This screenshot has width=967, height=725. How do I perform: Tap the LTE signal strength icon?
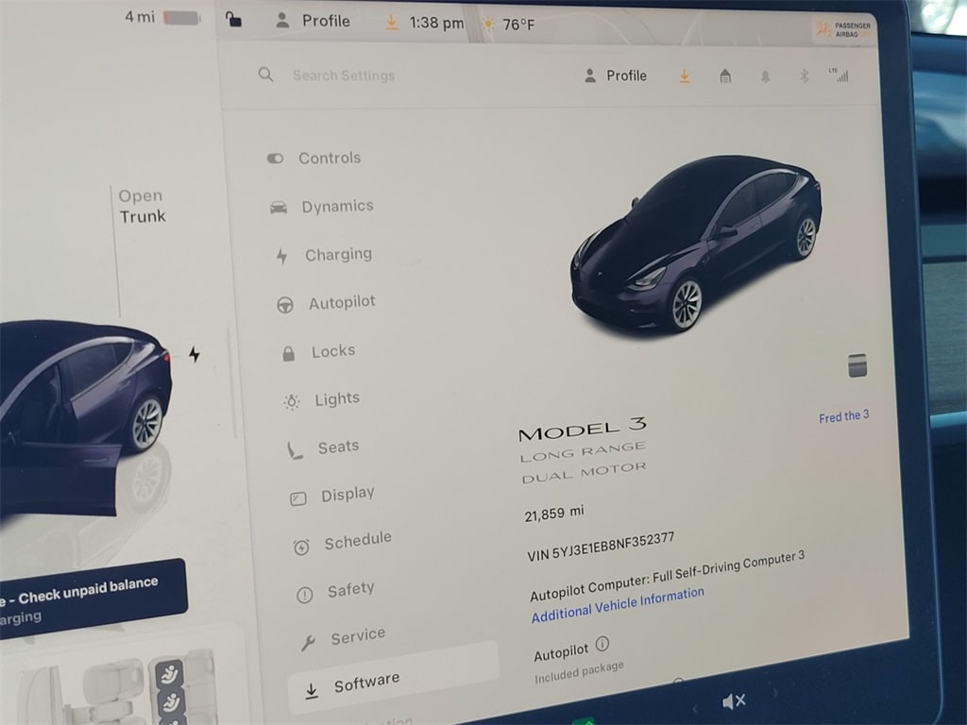click(840, 75)
